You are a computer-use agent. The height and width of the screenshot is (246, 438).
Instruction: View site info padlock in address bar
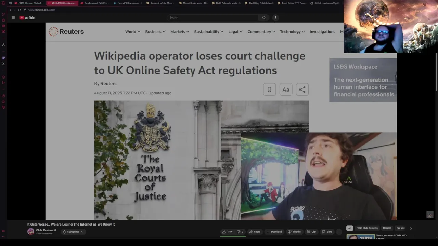pyautogui.click(x=25, y=10)
